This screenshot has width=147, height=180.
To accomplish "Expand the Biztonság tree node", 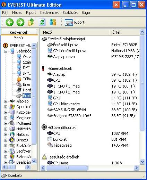I will click(x=6, y=157).
